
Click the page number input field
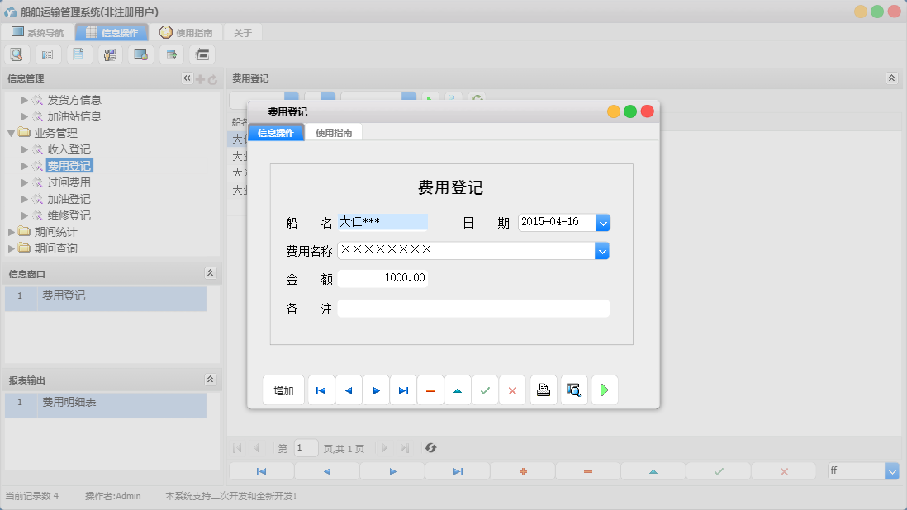tap(305, 448)
